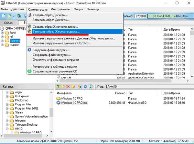Open the Помощь menu
Viewport: 194px width, 144px height.
point(93,9)
